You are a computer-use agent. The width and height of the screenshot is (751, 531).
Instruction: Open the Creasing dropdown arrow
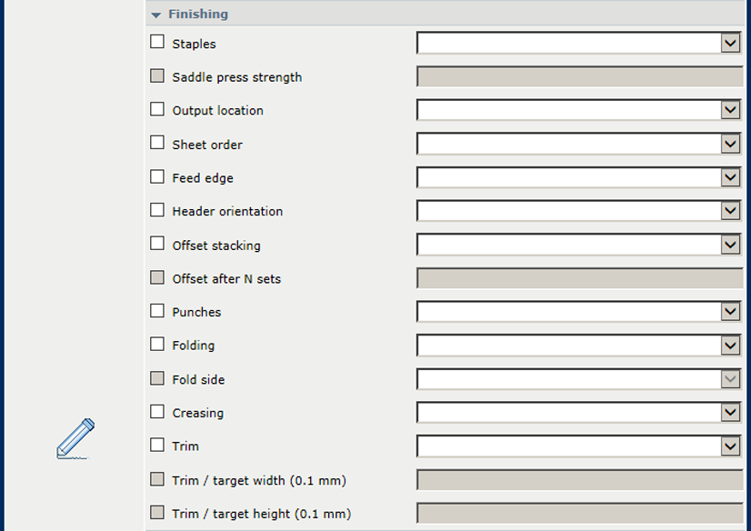pos(730,412)
